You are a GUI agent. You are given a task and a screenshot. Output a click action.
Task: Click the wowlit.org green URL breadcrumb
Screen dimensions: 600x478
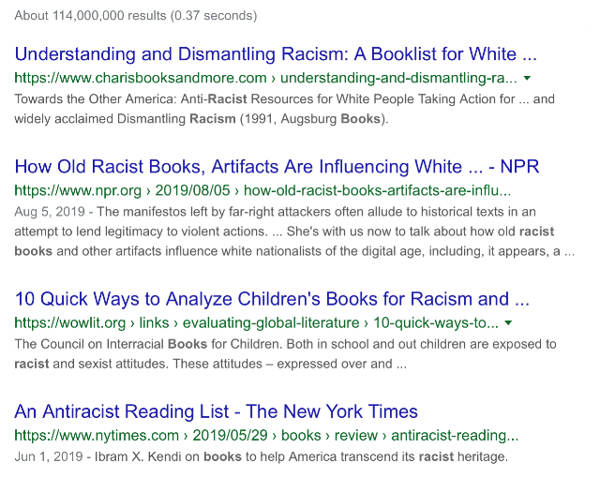point(256,323)
